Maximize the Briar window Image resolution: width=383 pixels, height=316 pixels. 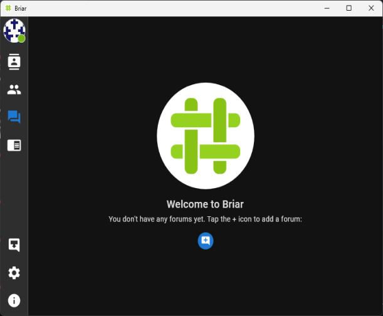click(349, 8)
